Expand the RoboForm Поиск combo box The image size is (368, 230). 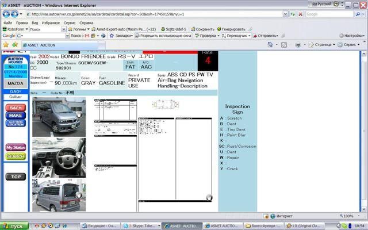click(64, 29)
